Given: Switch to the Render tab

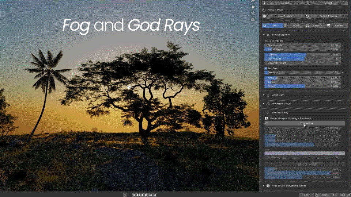Looking at the screenshot, I should [337, 26].
